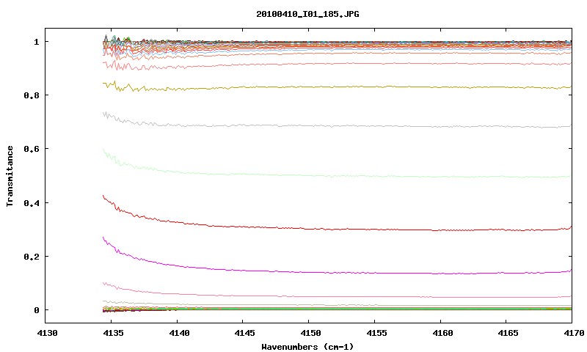
Task: Click the pink curve near 0.05 transmittance
Action: coord(337,297)
